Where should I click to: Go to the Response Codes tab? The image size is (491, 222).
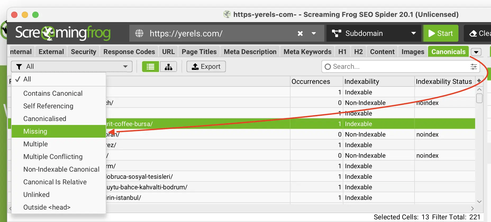pyautogui.click(x=129, y=52)
